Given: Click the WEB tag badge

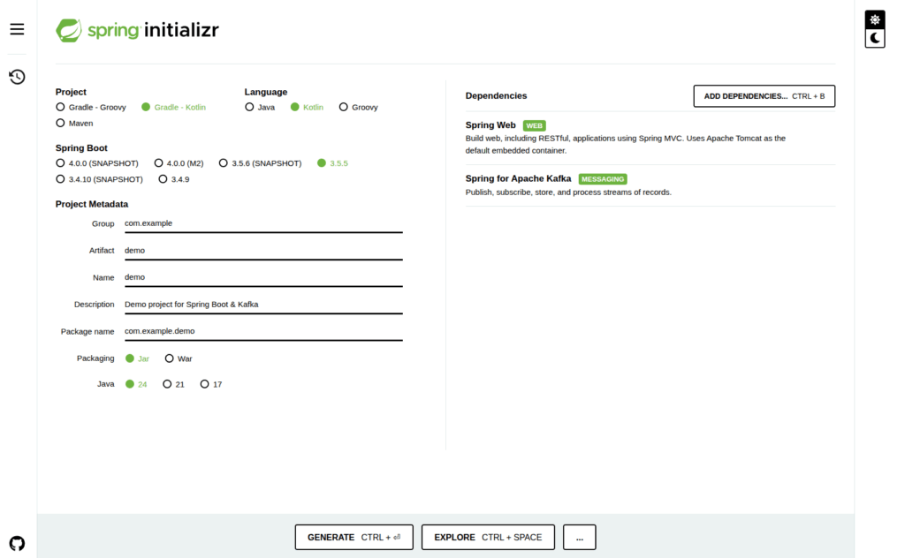Looking at the screenshot, I should (534, 125).
